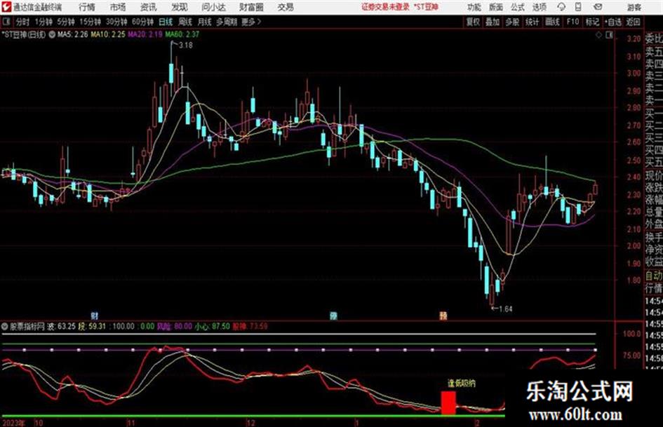The height and width of the screenshot is (427, 663).
Task: Open the mail envelope icon
Action: pos(598,7)
